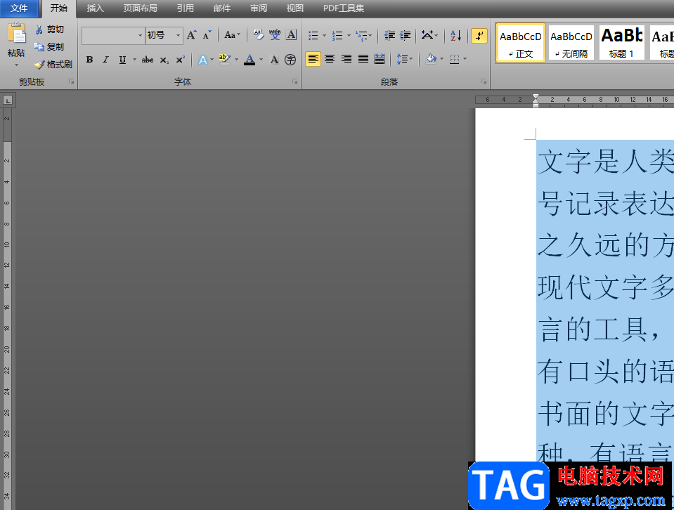The image size is (674, 510).
Task: Switch to 邮件 Mailings tab
Action: [x=222, y=8]
